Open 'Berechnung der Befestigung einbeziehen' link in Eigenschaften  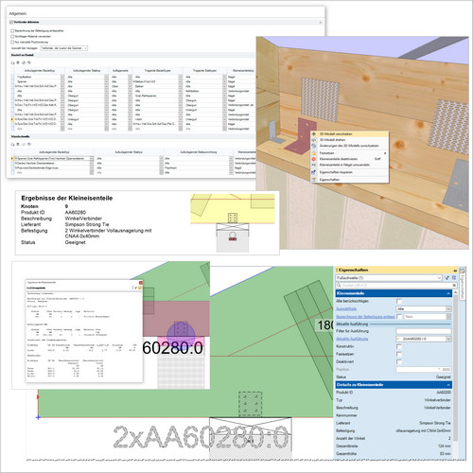(365, 317)
